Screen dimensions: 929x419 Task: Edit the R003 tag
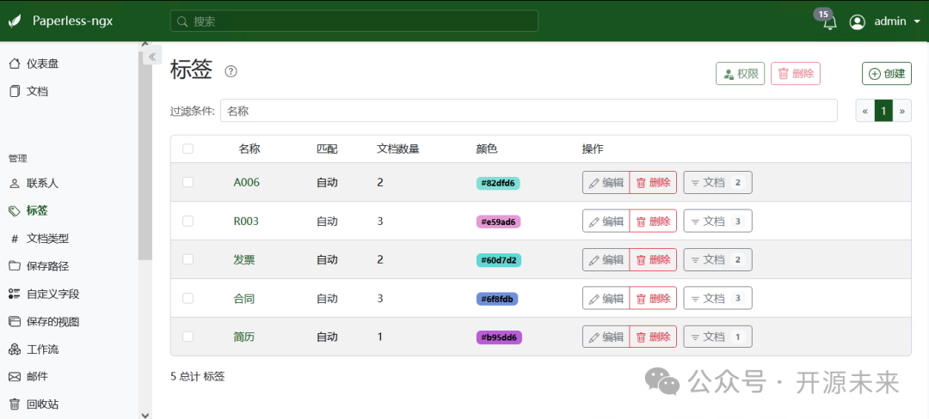606,221
